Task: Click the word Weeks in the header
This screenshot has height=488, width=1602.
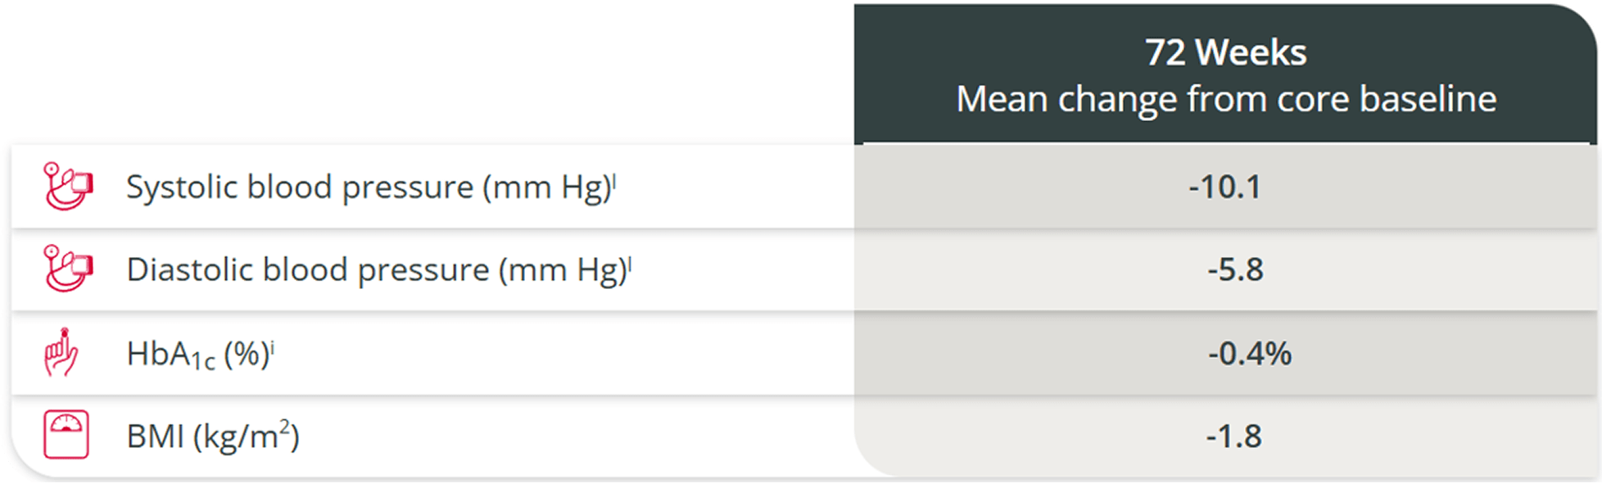Action: pyautogui.click(x=1251, y=52)
